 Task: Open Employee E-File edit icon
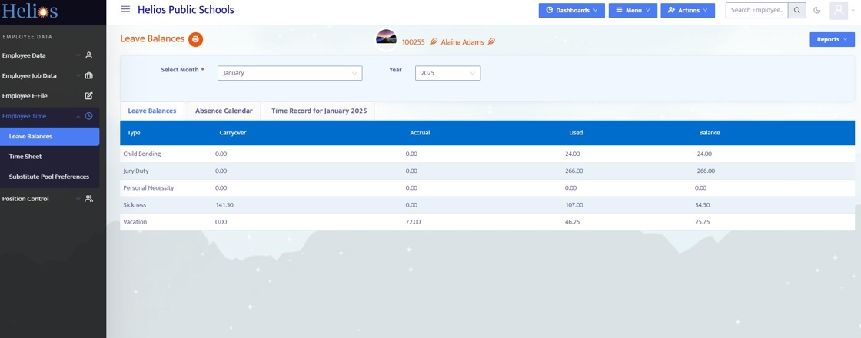(x=88, y=96)
